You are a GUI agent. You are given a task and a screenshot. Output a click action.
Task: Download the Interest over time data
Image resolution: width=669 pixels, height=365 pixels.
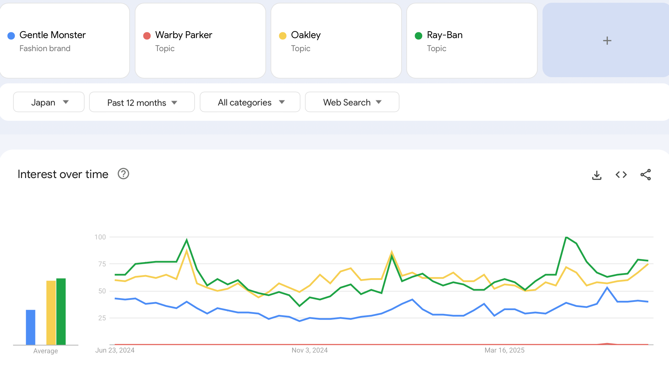[x=597, y=175]
